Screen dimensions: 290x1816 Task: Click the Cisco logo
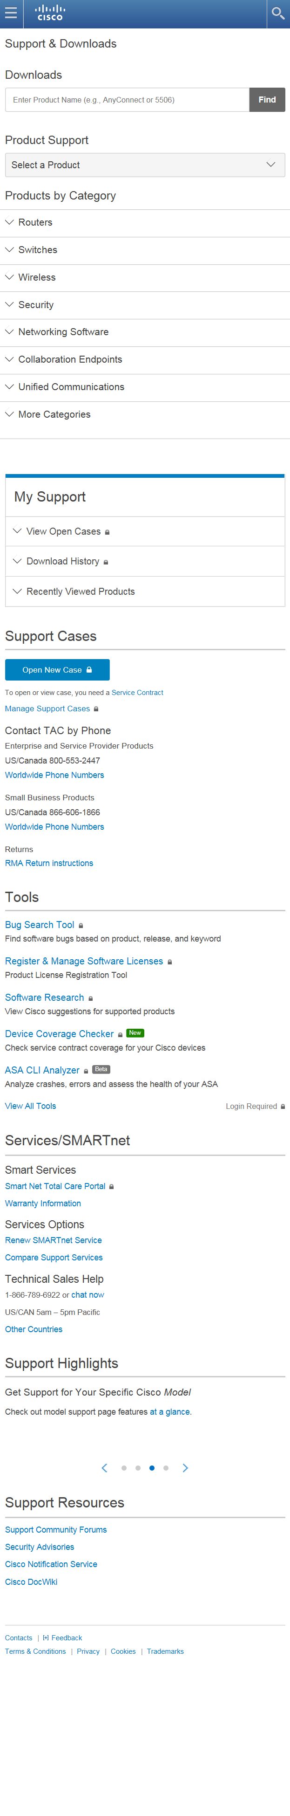(x=50, y=13)
